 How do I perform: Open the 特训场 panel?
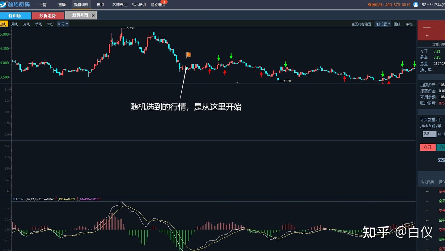point(15,15)
